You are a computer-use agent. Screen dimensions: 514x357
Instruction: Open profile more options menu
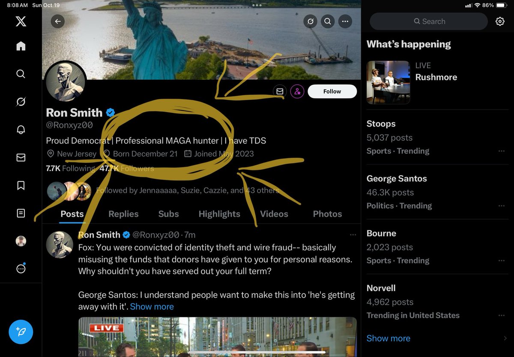(345, 21)
